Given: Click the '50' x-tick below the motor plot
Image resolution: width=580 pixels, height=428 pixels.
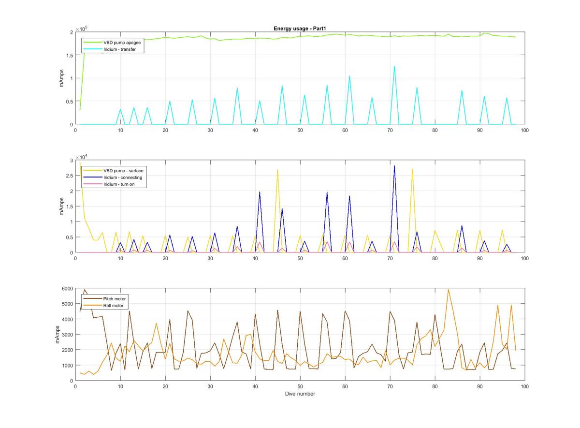Looking at the screenshot, I should coord(300,386).
